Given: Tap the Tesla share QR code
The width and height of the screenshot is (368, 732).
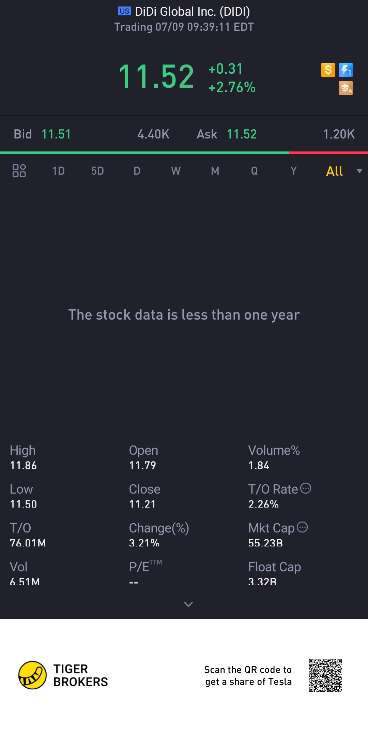Looking at the screenshot, I should (325, 675).
